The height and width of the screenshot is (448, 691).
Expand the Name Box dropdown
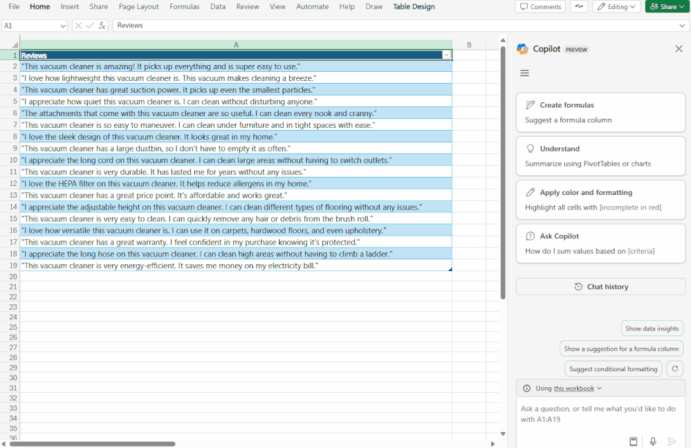[x=62, y=26]
